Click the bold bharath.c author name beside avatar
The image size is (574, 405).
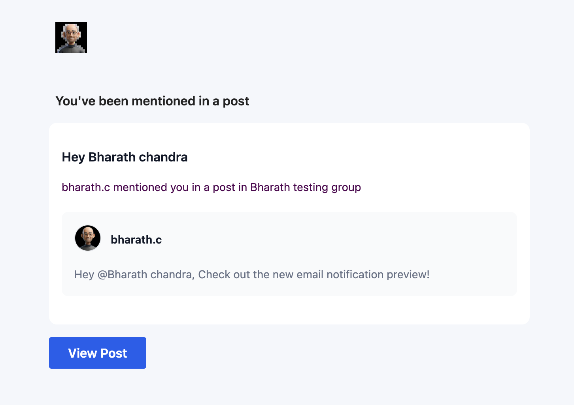tap(136, 240)
